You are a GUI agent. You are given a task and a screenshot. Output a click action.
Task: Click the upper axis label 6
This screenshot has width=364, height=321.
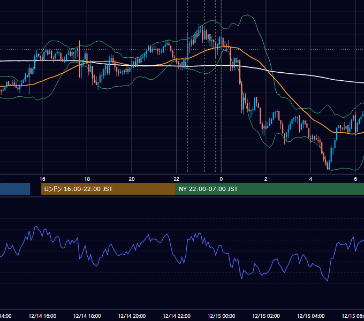[x=355, y=179]
